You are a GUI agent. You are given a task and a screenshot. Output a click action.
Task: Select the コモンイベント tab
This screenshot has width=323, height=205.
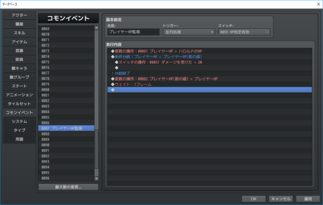(x=19, y=112)
